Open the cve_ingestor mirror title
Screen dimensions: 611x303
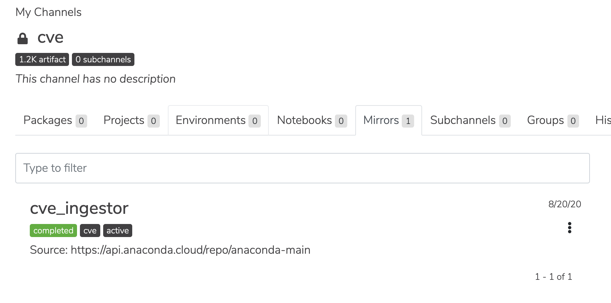(x=79, y=208)
